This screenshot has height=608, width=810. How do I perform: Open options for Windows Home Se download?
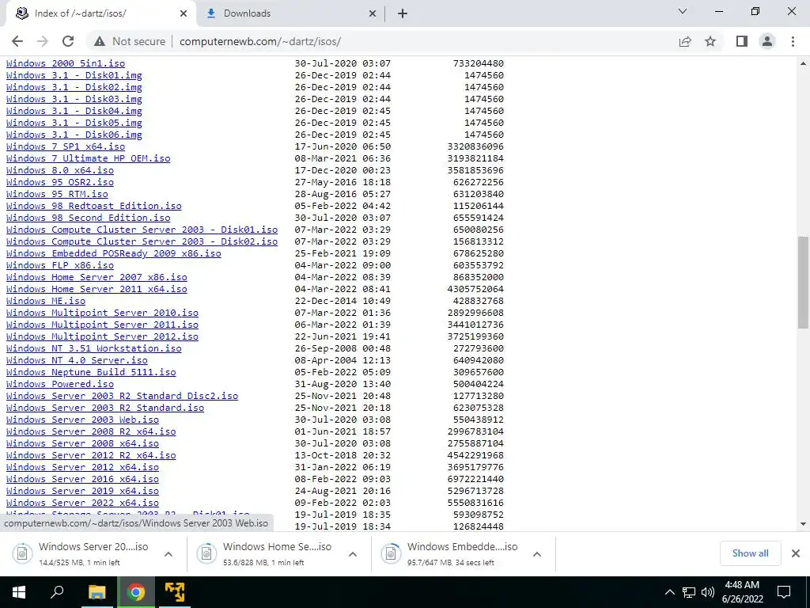pyautogui.click(x=353, y=554)
